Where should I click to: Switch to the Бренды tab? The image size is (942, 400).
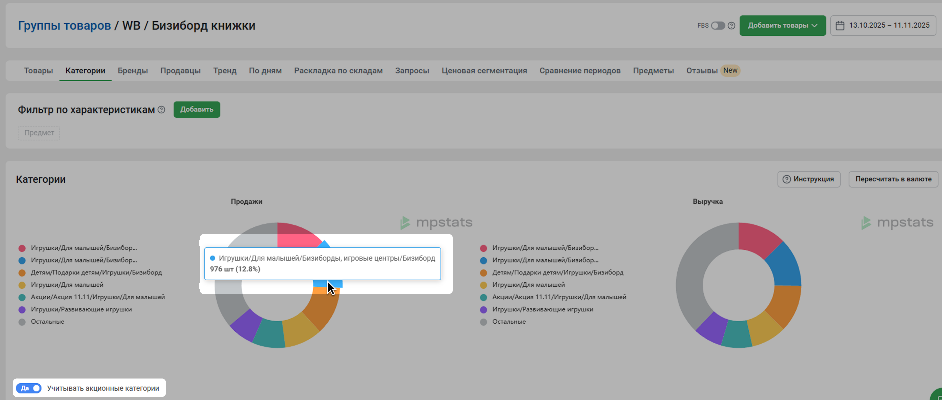pos(132,71)
